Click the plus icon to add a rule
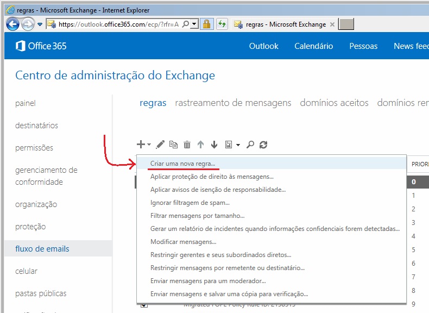429x313 pixels. coord(141,145)
